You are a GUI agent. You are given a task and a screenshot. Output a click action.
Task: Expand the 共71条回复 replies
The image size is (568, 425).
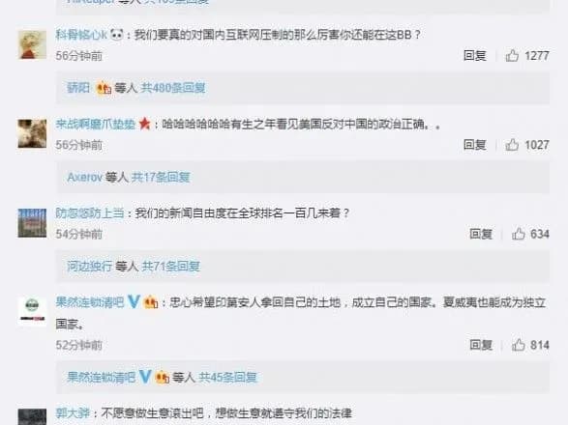click(170, 267)
